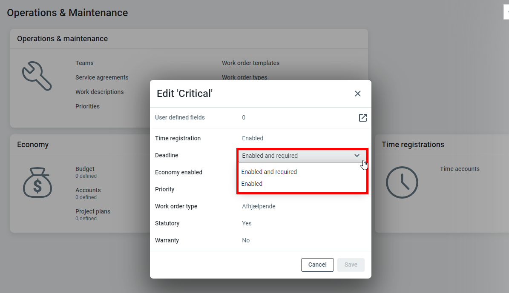The width and height of the screenshot is (509, 293).
Task: Open the Project plans link
Action: (92, 211)
